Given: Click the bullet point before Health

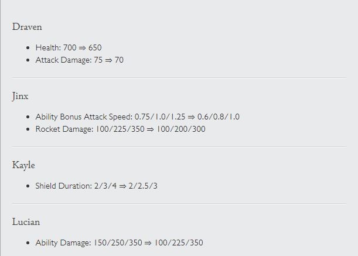Looking at the screenshot, I should (28, 47).
